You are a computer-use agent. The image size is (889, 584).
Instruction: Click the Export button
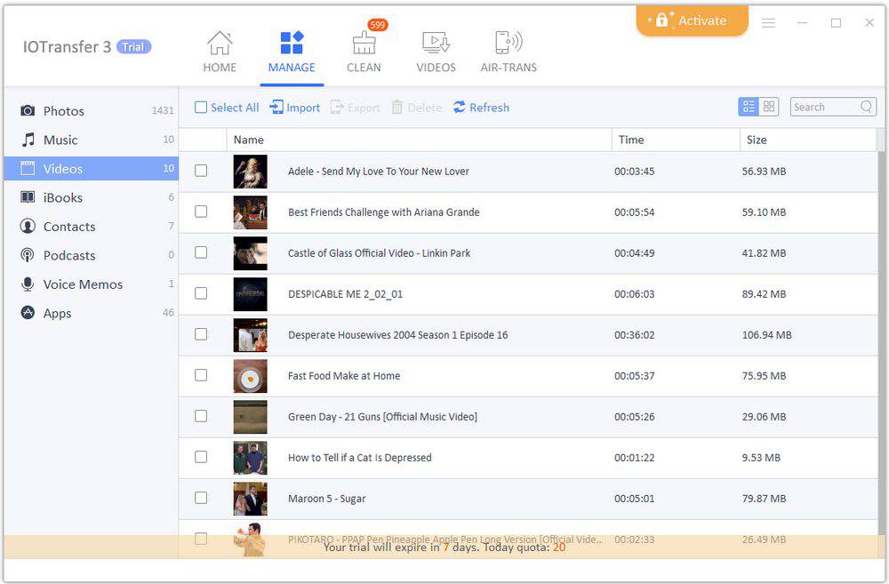[x=356, y=108]
